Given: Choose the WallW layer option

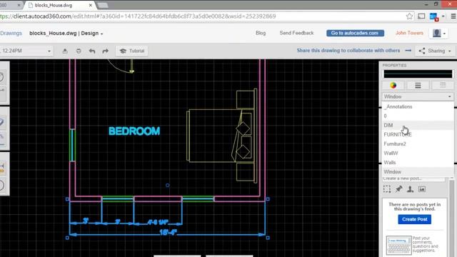Looking at the screenshot, I should 418,153.
